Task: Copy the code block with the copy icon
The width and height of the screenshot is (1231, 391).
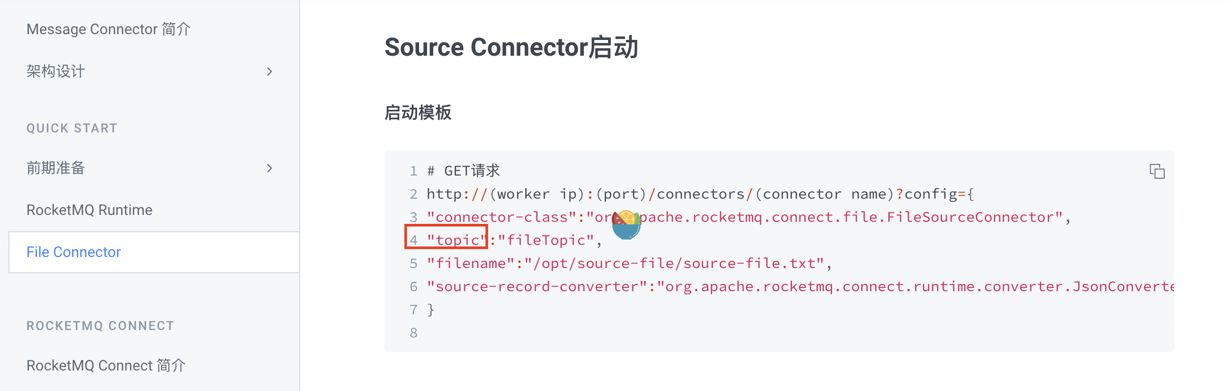Action: pyautogui.click(x=1157, y=171)
